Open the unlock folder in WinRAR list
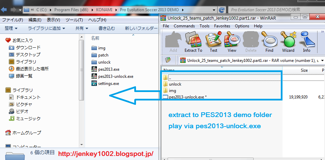This screenshot has height=160, width=325. [x=175, y=84]
